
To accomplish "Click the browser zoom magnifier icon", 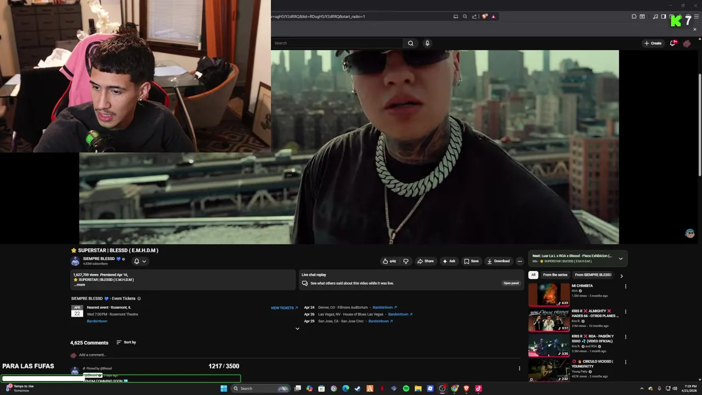I will pos(465,16).
